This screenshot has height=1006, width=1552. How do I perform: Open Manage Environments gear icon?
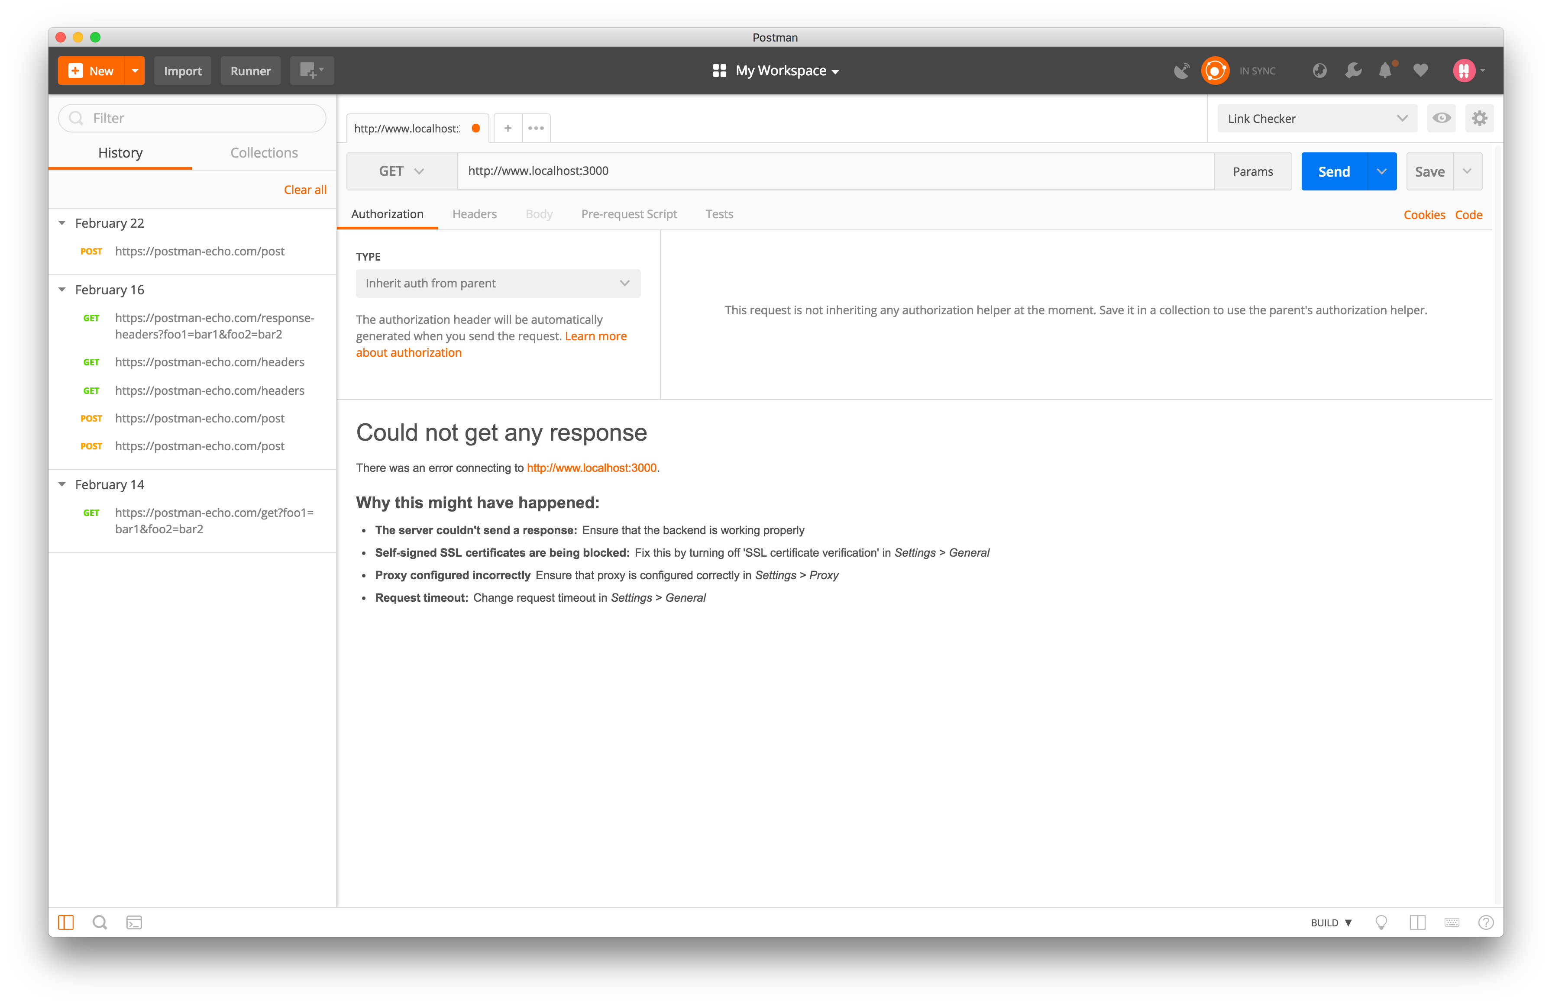(x=1479, y=119)
